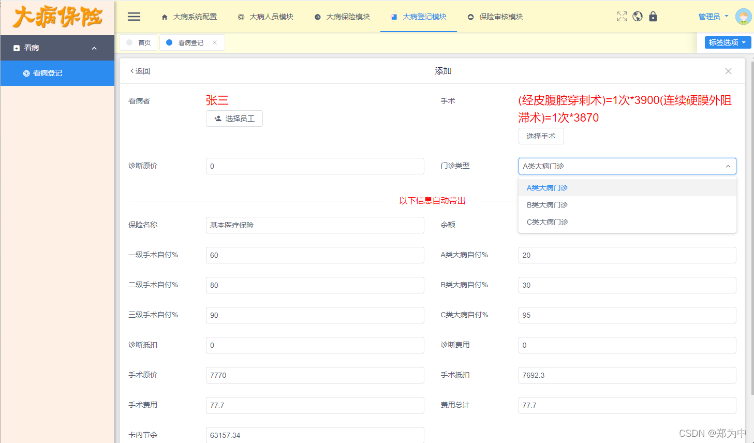The width and height of the screenshot is (754, 443).
Task: Open the 标签选项 blue dropdown
Action: coord(727,42)
